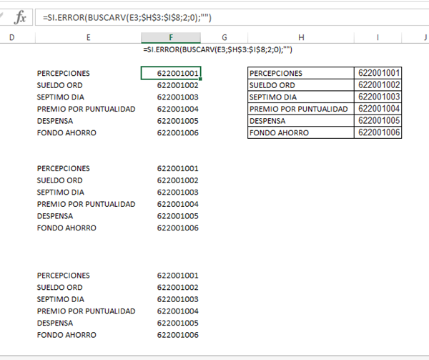The image size is (429, 360).
Task: Select column H header
Action: pyautogui.click(x=301, y=37)
